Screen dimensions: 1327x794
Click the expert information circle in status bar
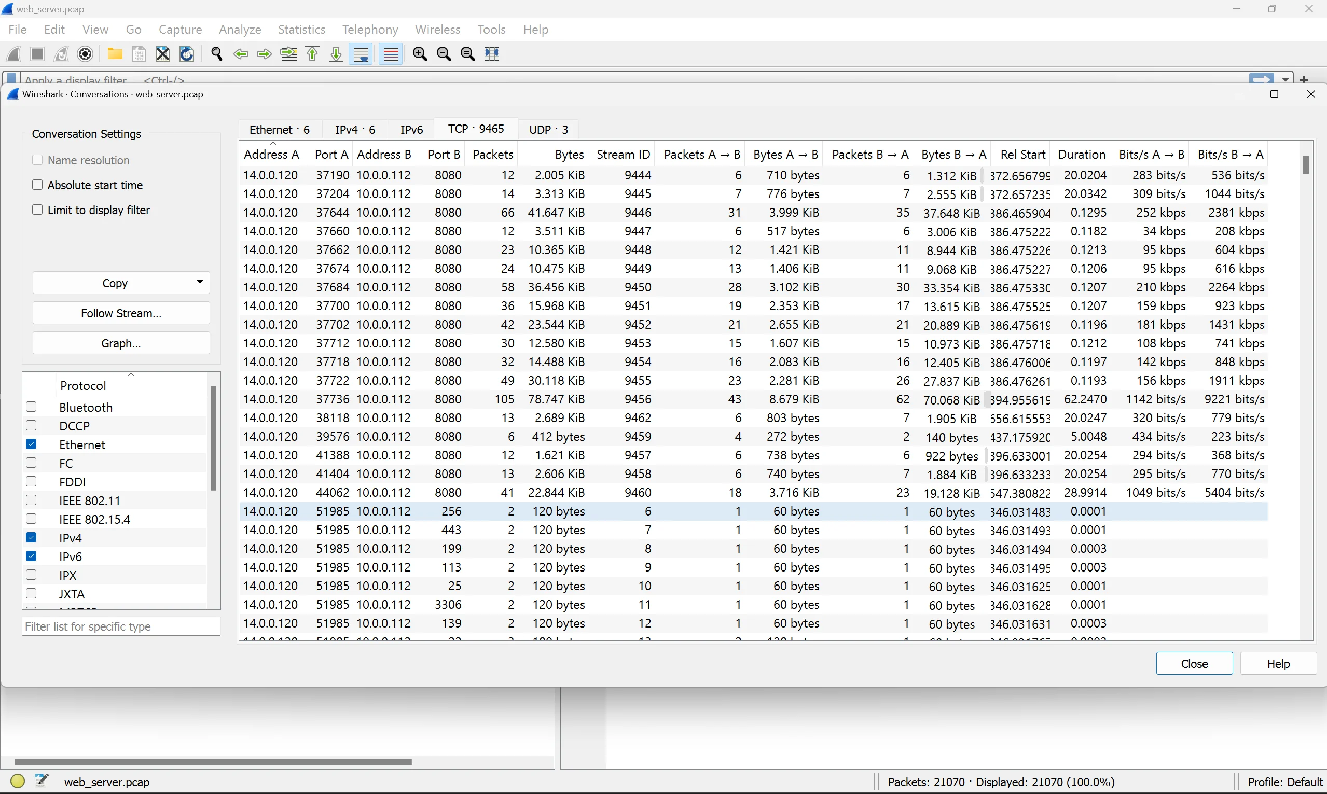pyautogui.click(x=18, y=781)
